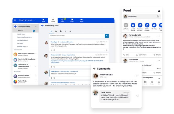This screenshot has height=114, width=174.
Task: Select RU Pride megaphone filter icon
Action: click(x=154, y=25)
